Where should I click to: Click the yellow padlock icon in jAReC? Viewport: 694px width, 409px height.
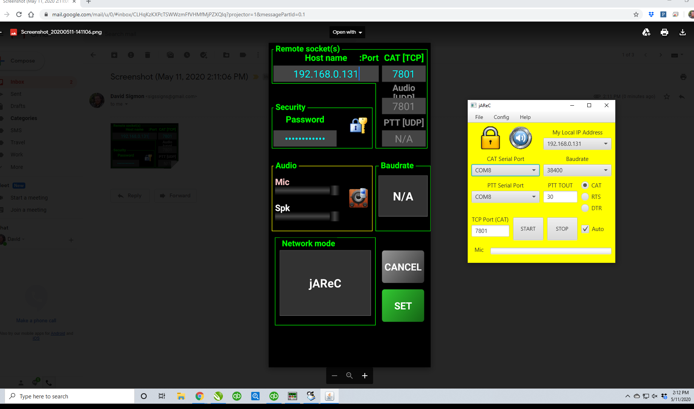pyautogui.click(x=490, y=138)
